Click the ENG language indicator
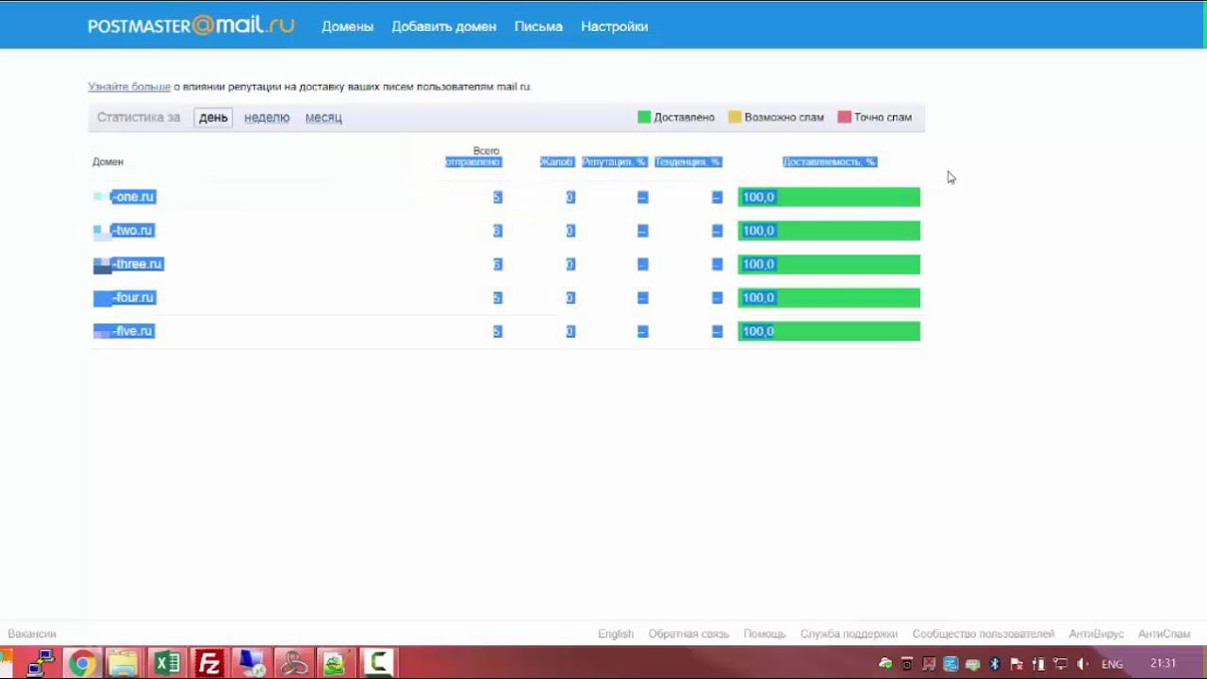The width and height of the screenshot is (1207, 679). [x=1113, y=664]
